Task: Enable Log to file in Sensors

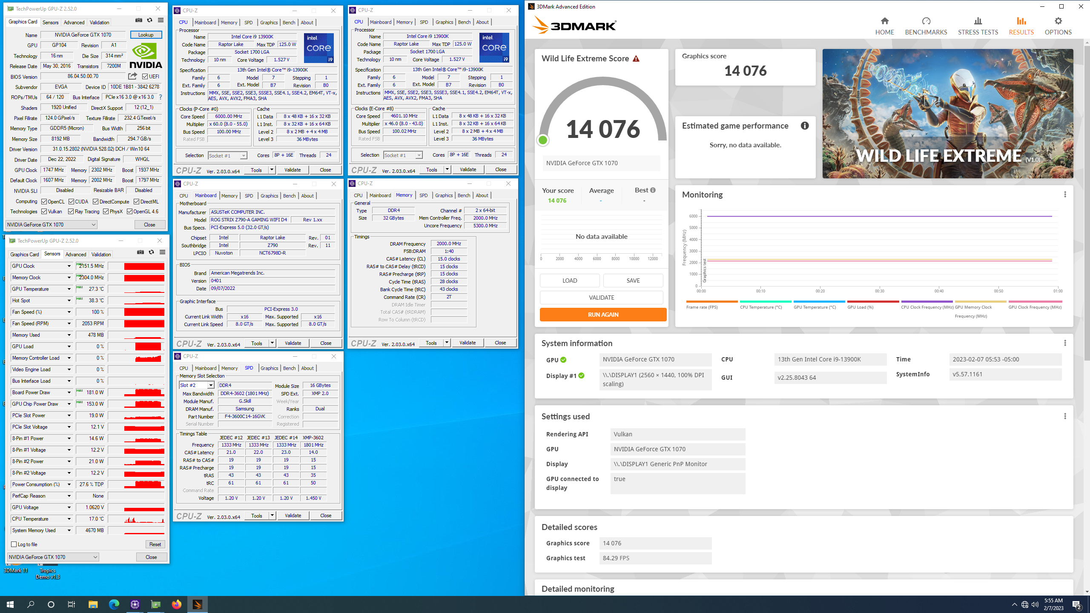Action: pyautogui.click(x=14, y=544)
